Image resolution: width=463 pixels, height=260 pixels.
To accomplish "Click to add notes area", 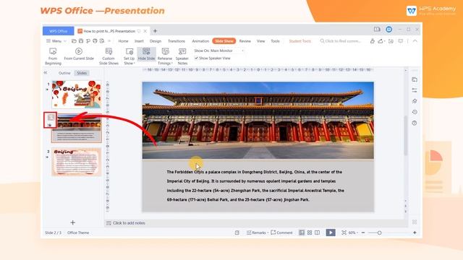I will pyautogui.click(x=129, y=223).
